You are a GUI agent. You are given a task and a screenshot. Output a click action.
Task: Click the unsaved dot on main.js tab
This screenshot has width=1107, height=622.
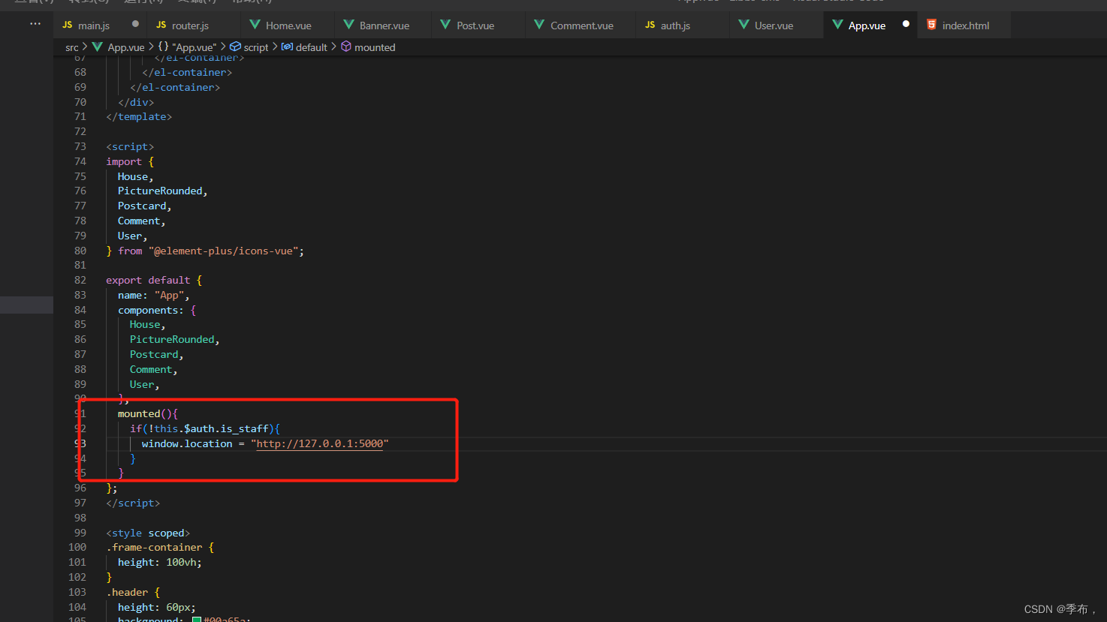[135, 24]
